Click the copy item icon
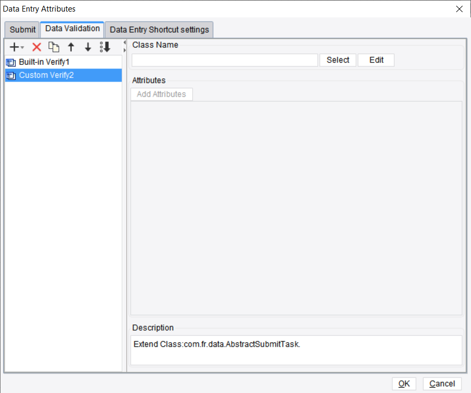This screenshot has height=393, width=471. (54, 47)
